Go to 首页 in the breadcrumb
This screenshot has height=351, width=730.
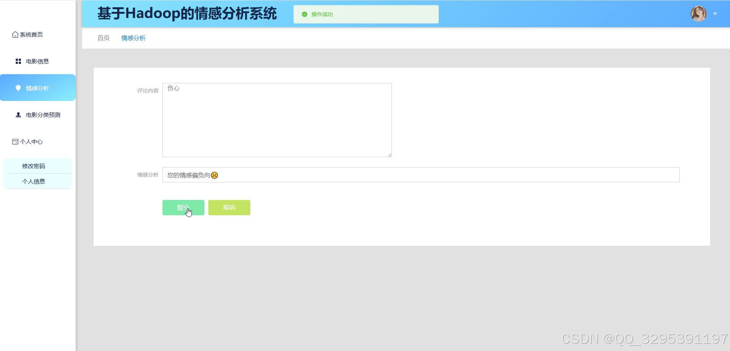[x=104, y=38]
